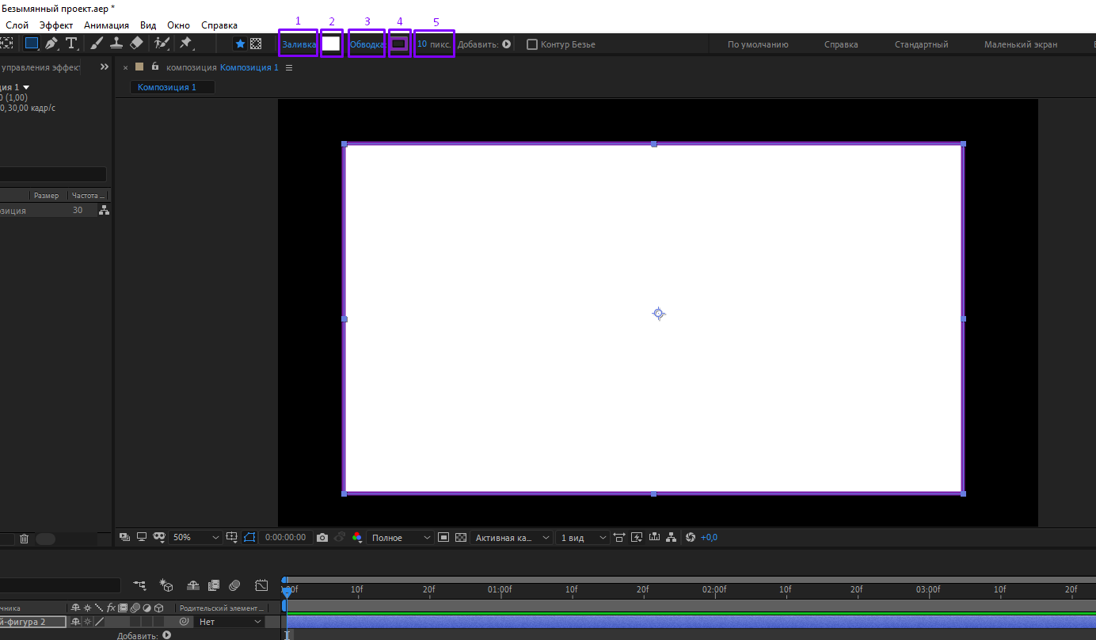Open the Нет parent element dropdown
The image size is (1096, 640).
230,623
